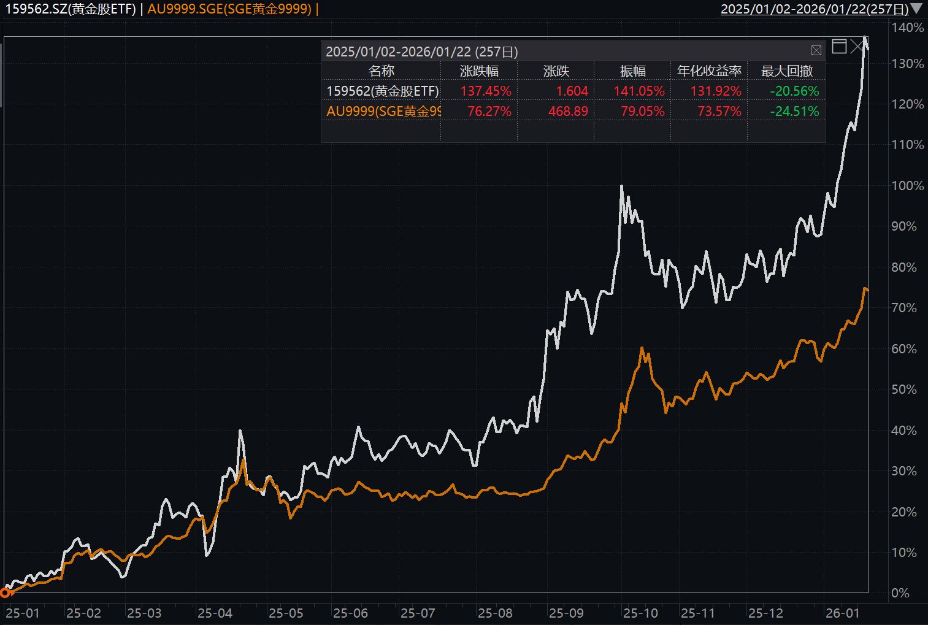
Task: Click the panel title 2025/01/02-2026/01/22 (257日)
Action: [x=422, y=52]
